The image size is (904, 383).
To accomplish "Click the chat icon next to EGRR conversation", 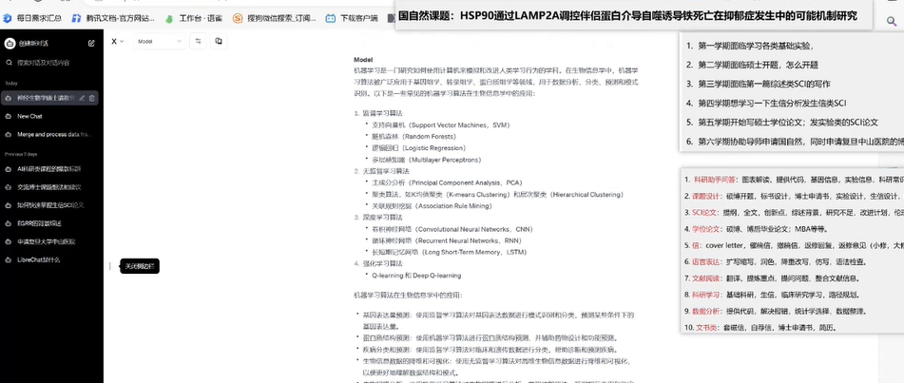I will point(8,223).
